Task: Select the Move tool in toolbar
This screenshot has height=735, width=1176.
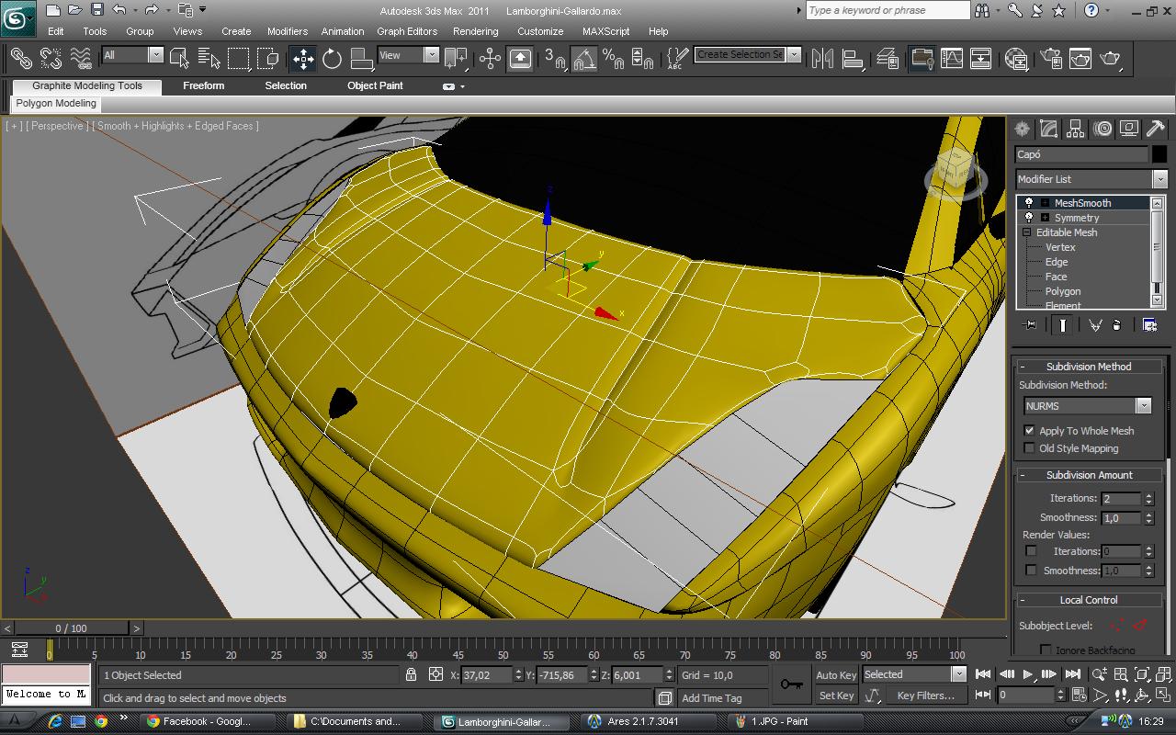Action: coord(303,59)
